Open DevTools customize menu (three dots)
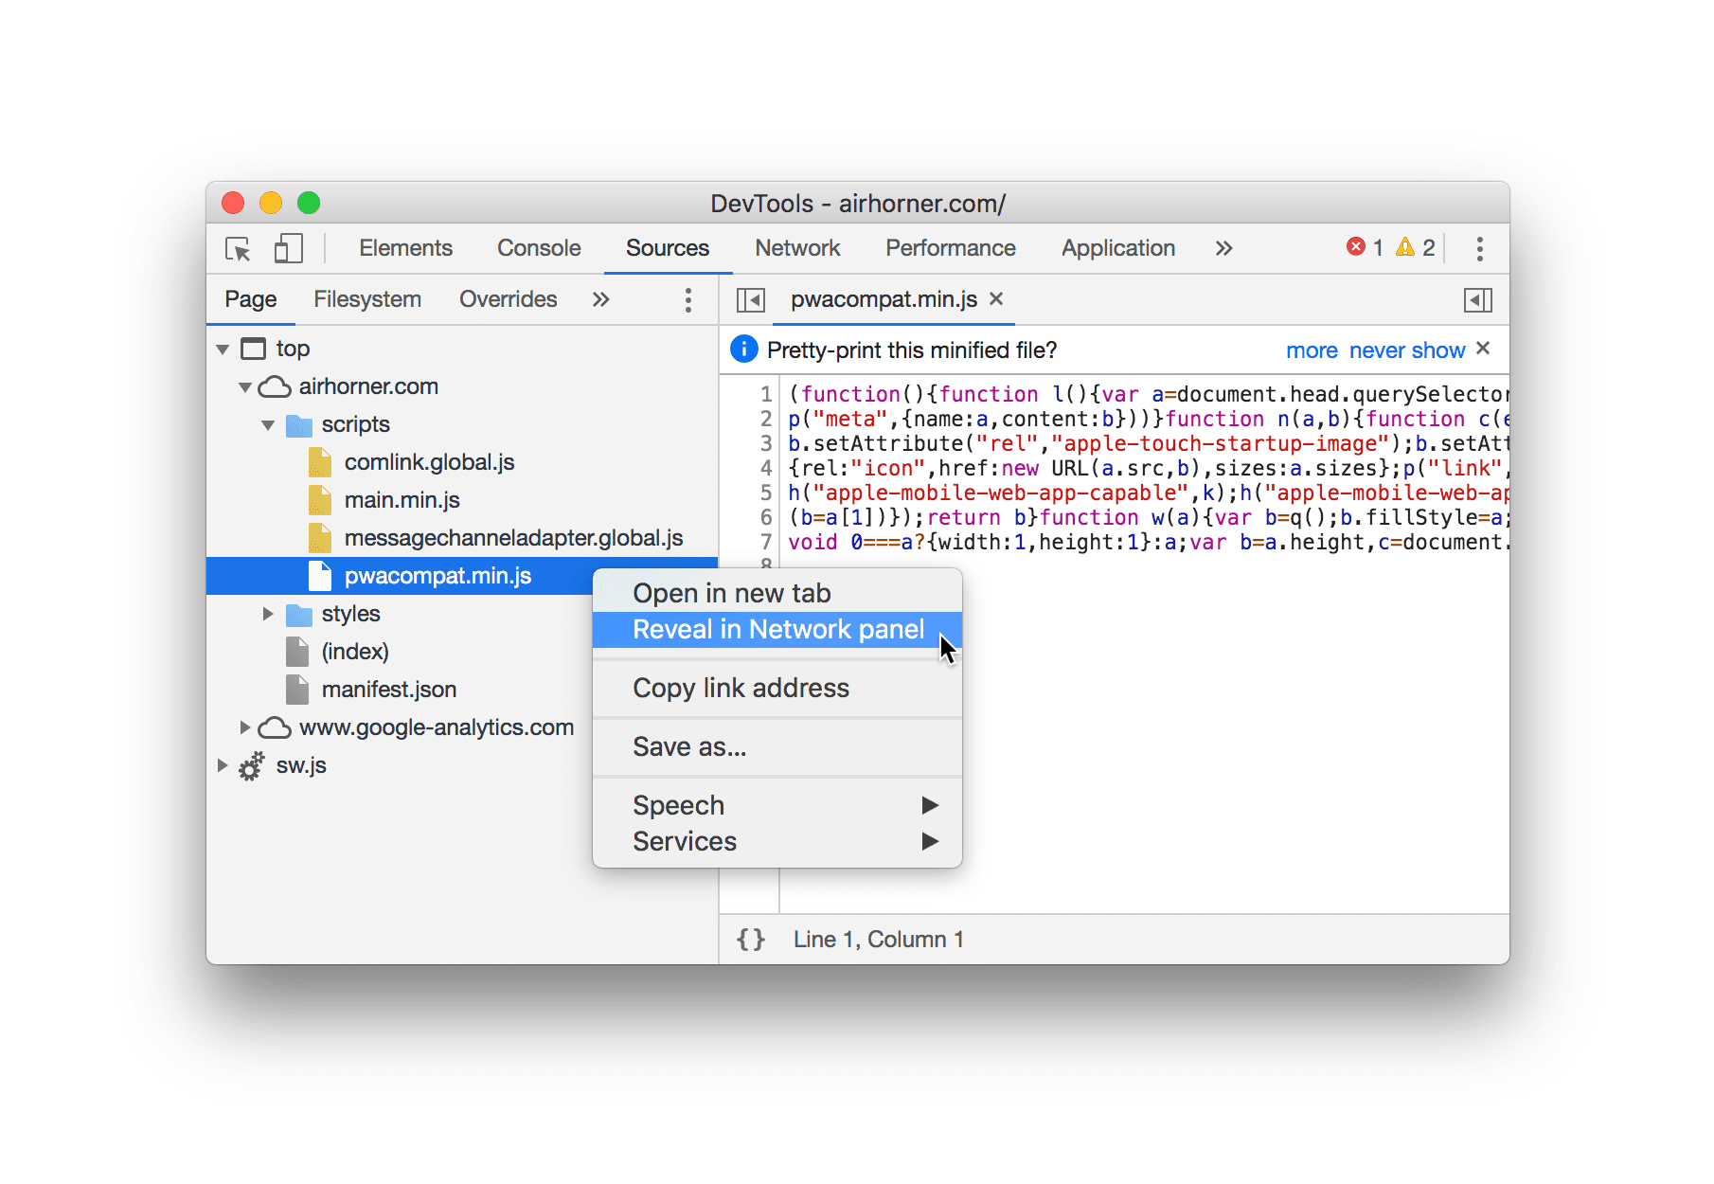The width and height of the screenshot is (1714, 1184). pyautogui.click(x=1479, y=248)
